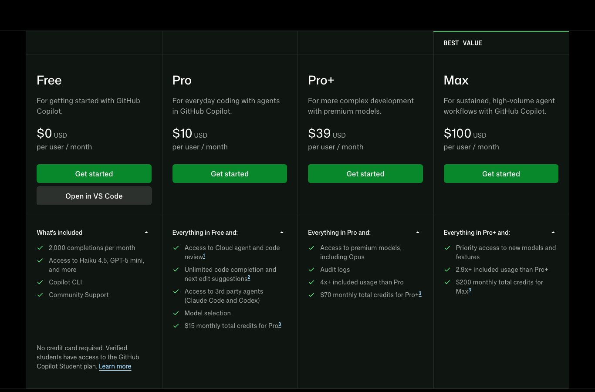Click the For sustained, high-volume agent workflows description
This screenshot has height=392, width=595.
tap(499, 106)
